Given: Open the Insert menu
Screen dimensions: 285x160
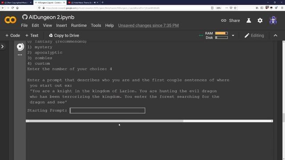Looking at the screenshot, I should pos(61,25).
